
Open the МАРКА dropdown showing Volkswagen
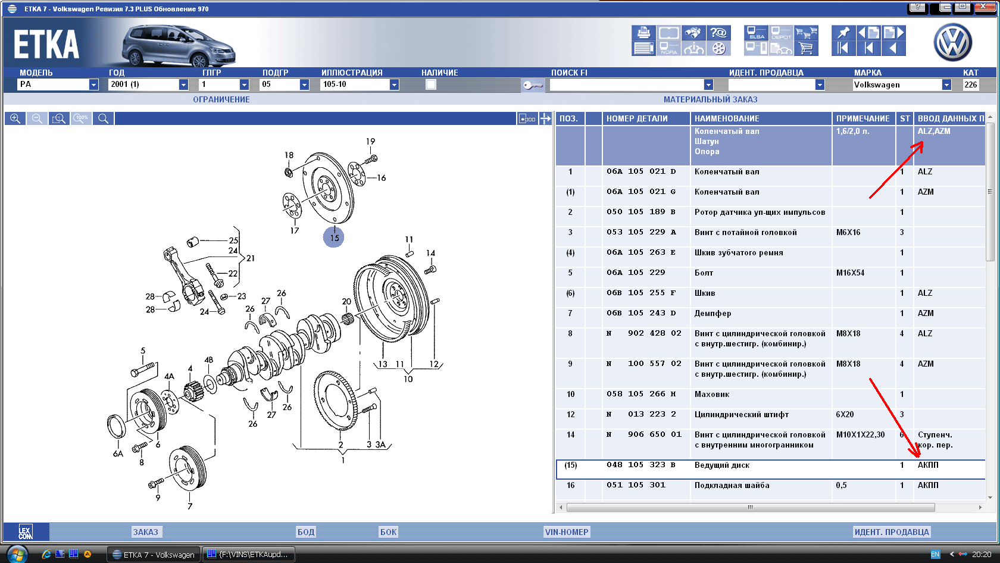(x=946, y=85)
